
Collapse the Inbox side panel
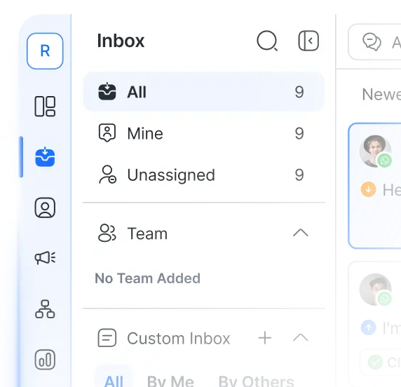[308, 41]
